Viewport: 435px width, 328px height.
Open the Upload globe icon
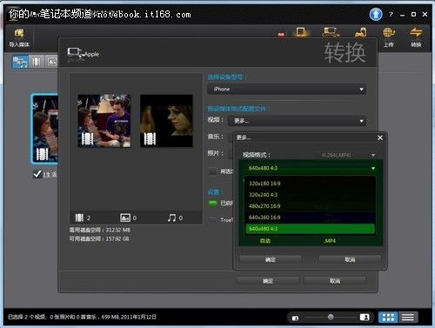click(389, 33)
